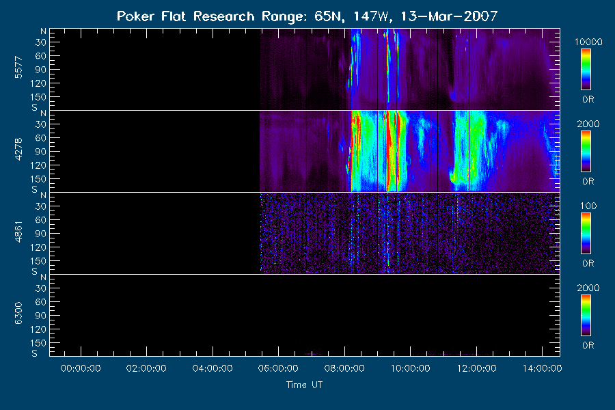
Task: Click the 30 tick label on 5577 axis
Action: click(x=41, y=42)
